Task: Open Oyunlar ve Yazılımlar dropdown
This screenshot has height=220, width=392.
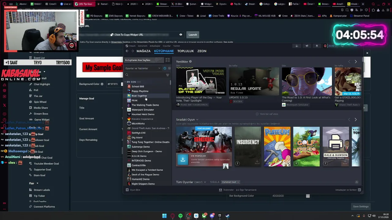Action: (143, 68)
